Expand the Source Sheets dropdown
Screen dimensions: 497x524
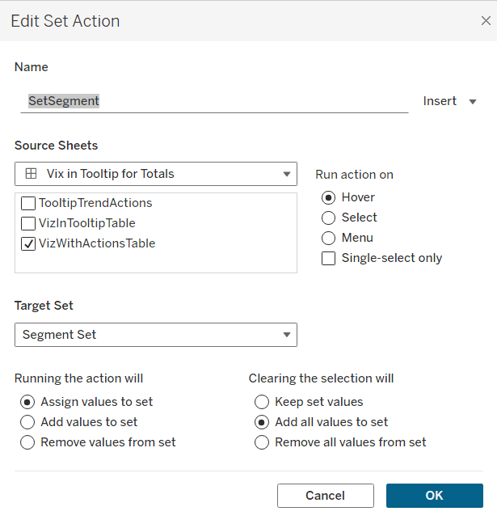(286, 174)
